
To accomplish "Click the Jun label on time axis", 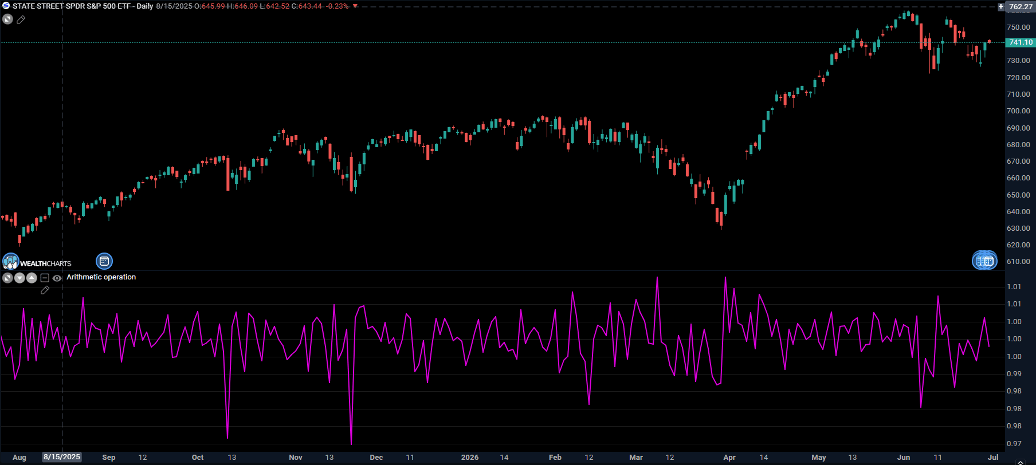I will tap(904, 458).
